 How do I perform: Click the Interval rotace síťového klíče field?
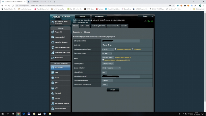pyautogui.click(x=105, y=85)
